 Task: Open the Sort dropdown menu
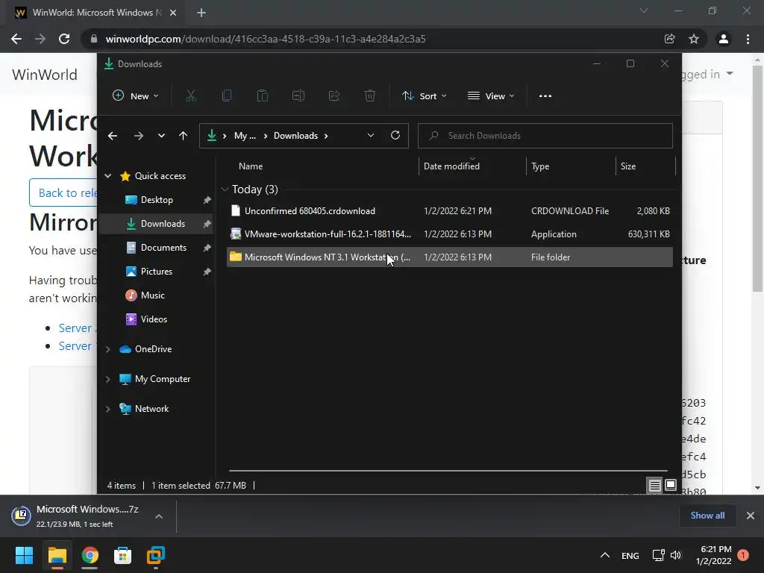[424, 96]
